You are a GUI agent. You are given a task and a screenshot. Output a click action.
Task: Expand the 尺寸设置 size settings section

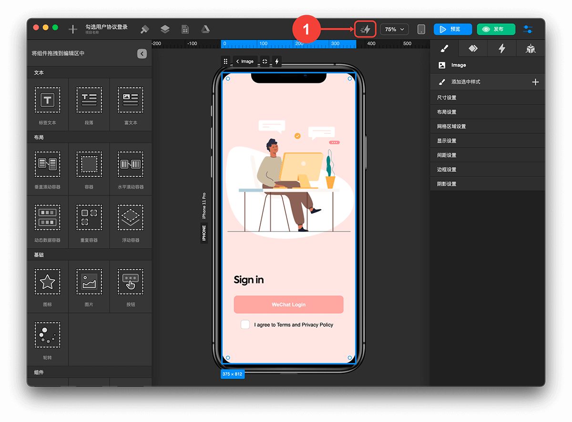click(487, 98)
